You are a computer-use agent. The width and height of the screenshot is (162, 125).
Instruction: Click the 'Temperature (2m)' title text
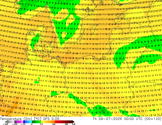[16, 119]
